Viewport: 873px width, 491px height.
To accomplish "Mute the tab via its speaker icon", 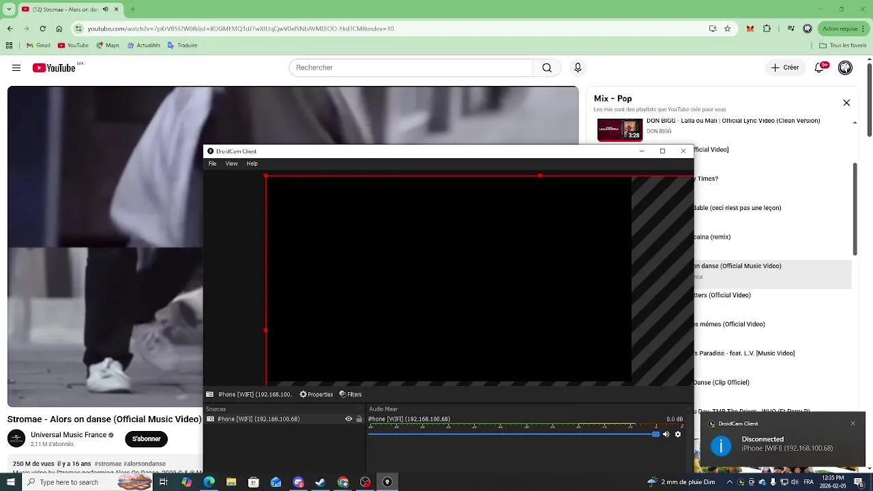I will (x=106, y=10).
